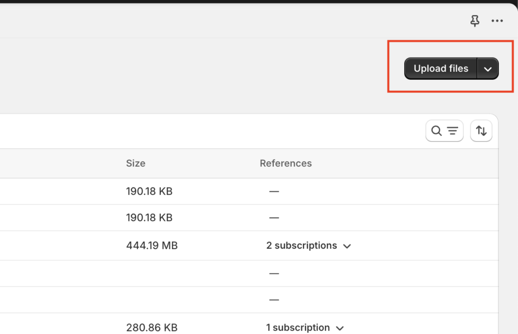Expand the Upload files dropdown arrow
This screenshot has height=334, width=518.
pyautogui.click(x=488, y=69)
